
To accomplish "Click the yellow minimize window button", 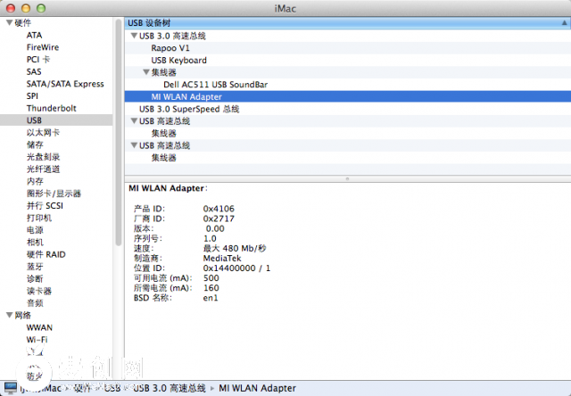I will 27,8.
